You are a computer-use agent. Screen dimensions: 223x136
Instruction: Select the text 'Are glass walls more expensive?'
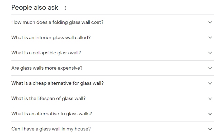tap(47, 68)
